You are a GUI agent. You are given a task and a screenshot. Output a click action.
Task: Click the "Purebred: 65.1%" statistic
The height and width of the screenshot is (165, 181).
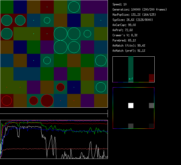(124, 40)
